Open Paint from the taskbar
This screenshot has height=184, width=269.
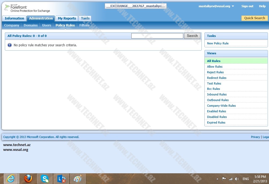coord(78,179)
